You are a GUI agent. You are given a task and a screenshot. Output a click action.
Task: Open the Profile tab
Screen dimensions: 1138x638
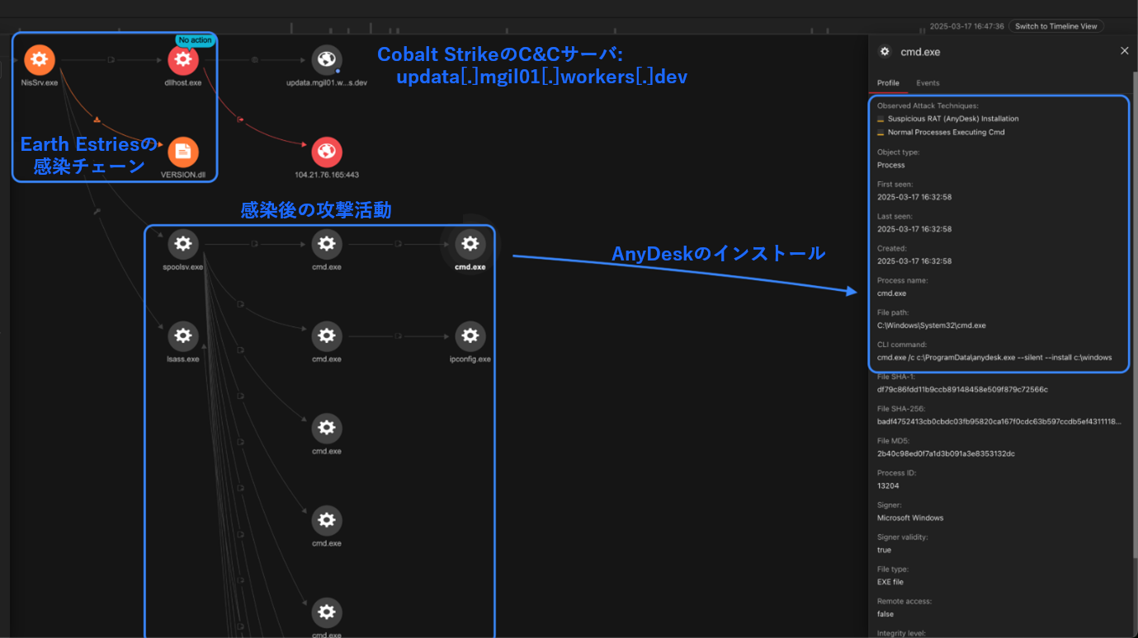[888, 83]
